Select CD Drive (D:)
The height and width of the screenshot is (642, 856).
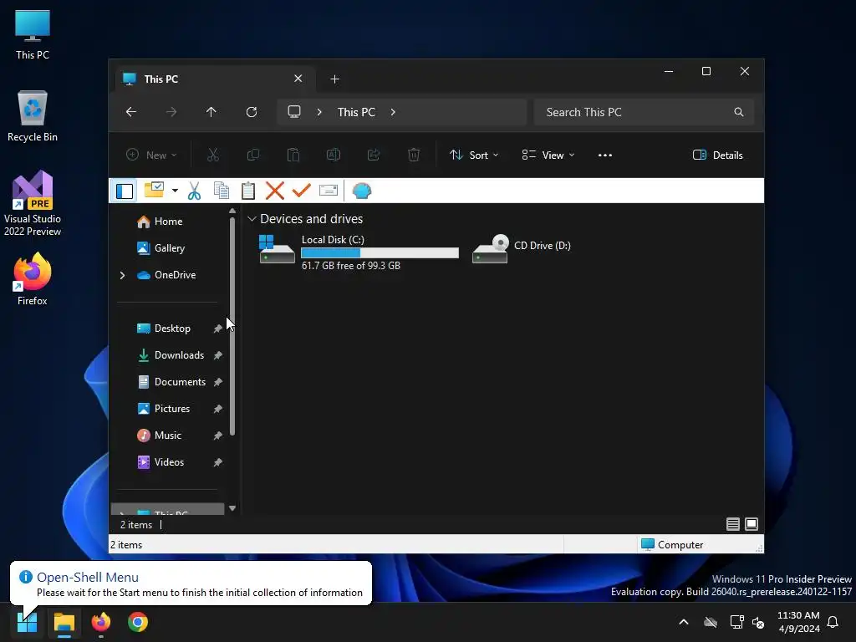point(522,247)
